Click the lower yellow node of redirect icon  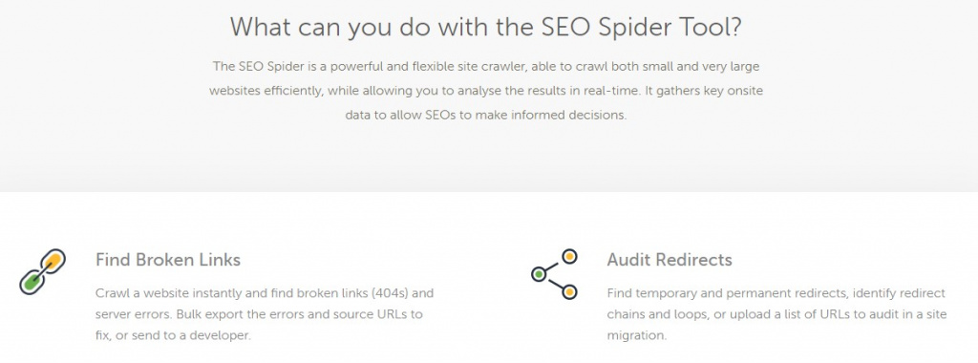click(x=569, y=292)
